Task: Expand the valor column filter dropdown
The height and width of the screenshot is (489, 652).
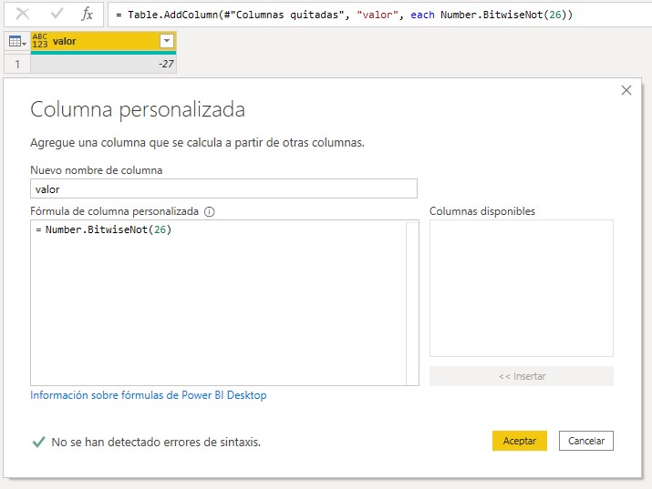Action: (x=166, y=41)
